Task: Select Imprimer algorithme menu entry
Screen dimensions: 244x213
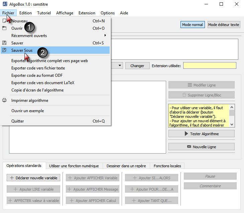Action: tap(55, 100)
